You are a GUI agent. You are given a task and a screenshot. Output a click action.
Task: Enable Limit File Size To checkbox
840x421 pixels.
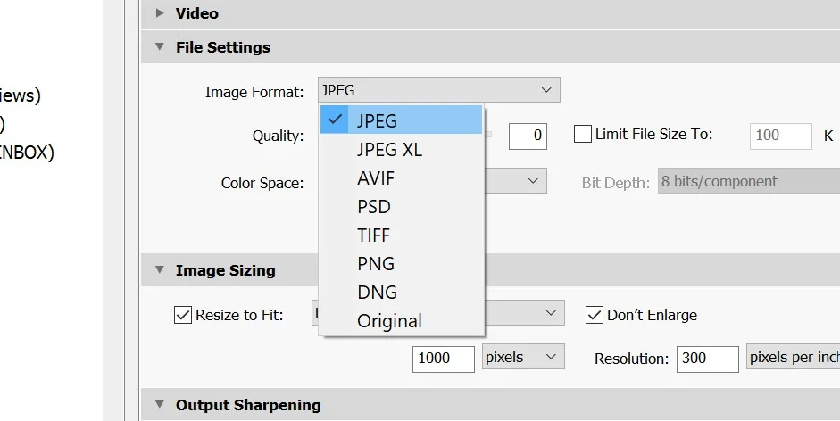(583, 134)
